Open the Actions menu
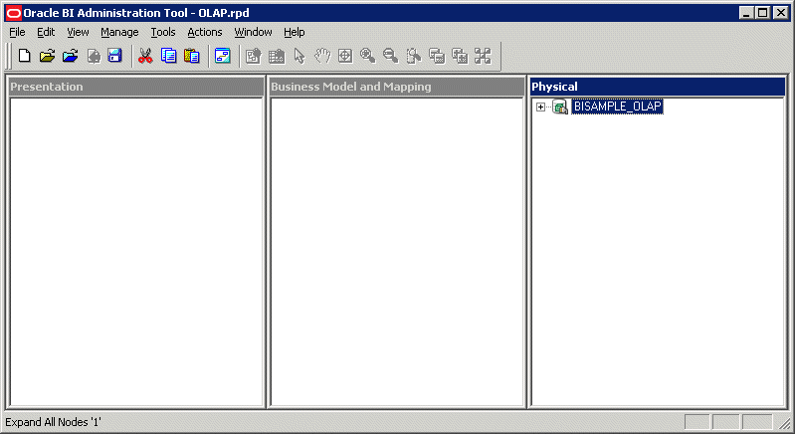Image resolution: width=795 pixels, height=434 pixels. pos(205,32)
